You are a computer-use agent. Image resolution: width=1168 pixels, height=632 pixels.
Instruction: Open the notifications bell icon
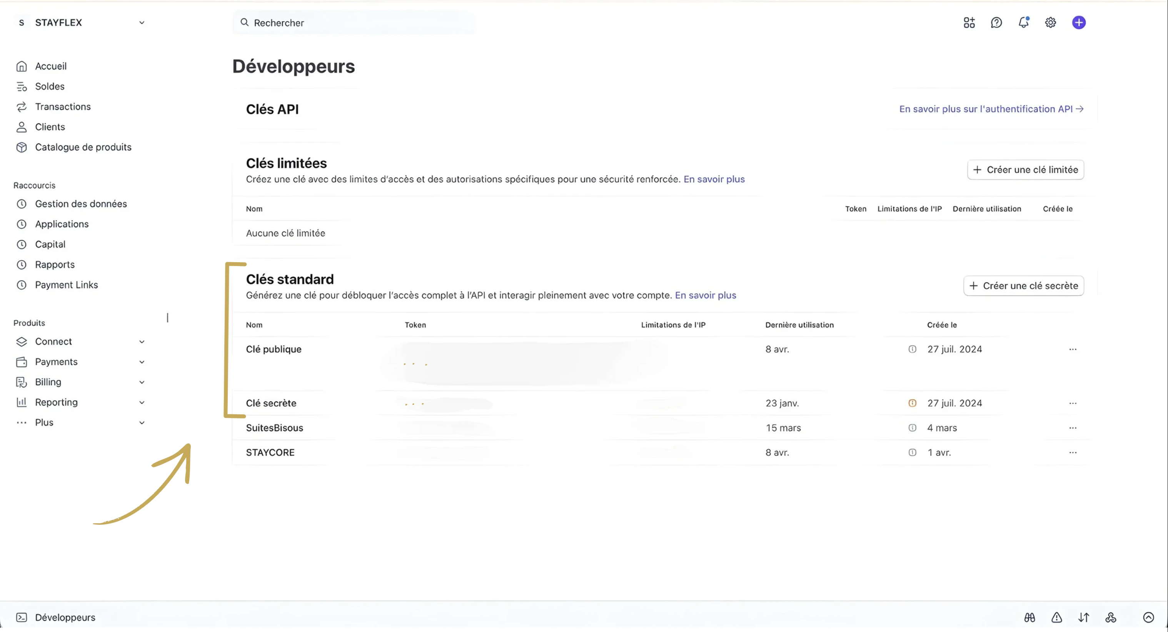click(x=1023, y=22)
